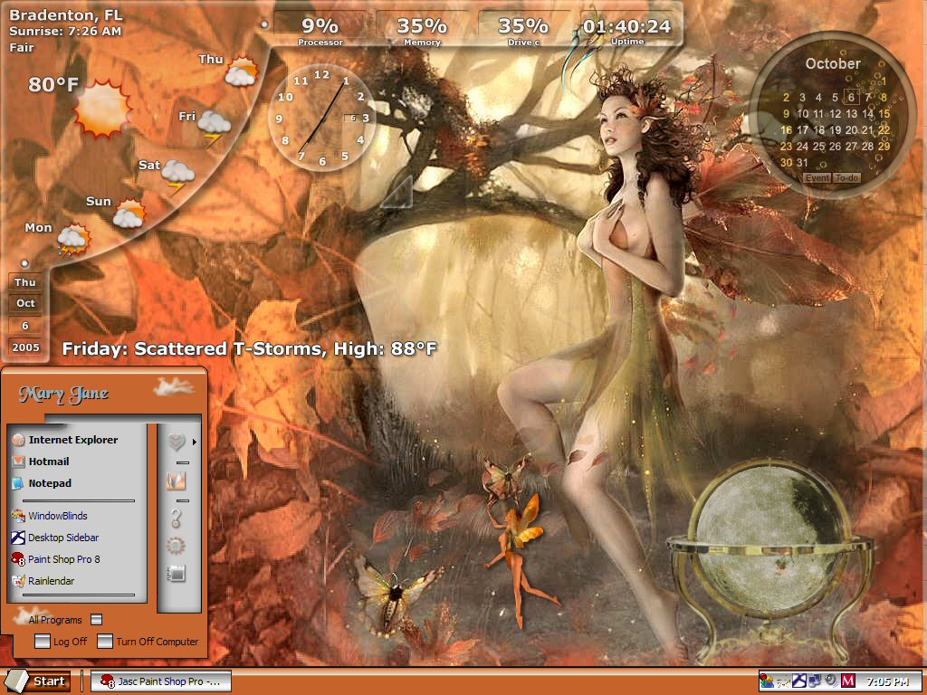This screenshot has height=695, width=927.
Task: Select Thursday's forecast icon
Action: click(241, 71)
